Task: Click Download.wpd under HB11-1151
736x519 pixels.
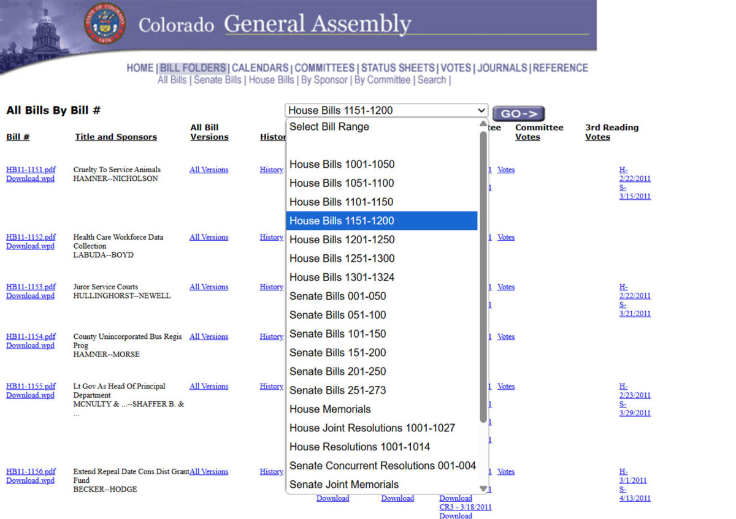Action: pyautogui.click(x=30, y=179)
